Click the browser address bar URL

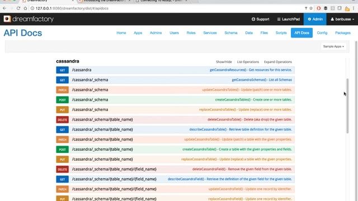pyautogui.click(x=72, y=8)
